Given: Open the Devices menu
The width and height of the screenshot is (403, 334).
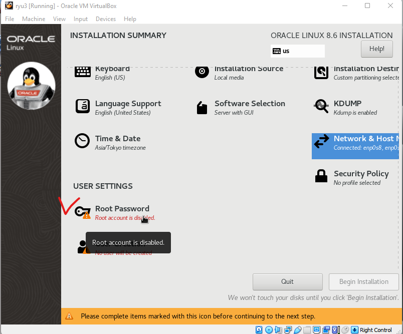Looking at the screenshot, I should pyautogui.click(x=106, y=19).
